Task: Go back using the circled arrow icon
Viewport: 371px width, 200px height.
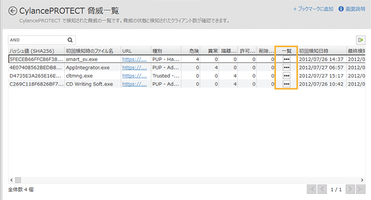Action: pyautogui.click(x=12, y=11)
